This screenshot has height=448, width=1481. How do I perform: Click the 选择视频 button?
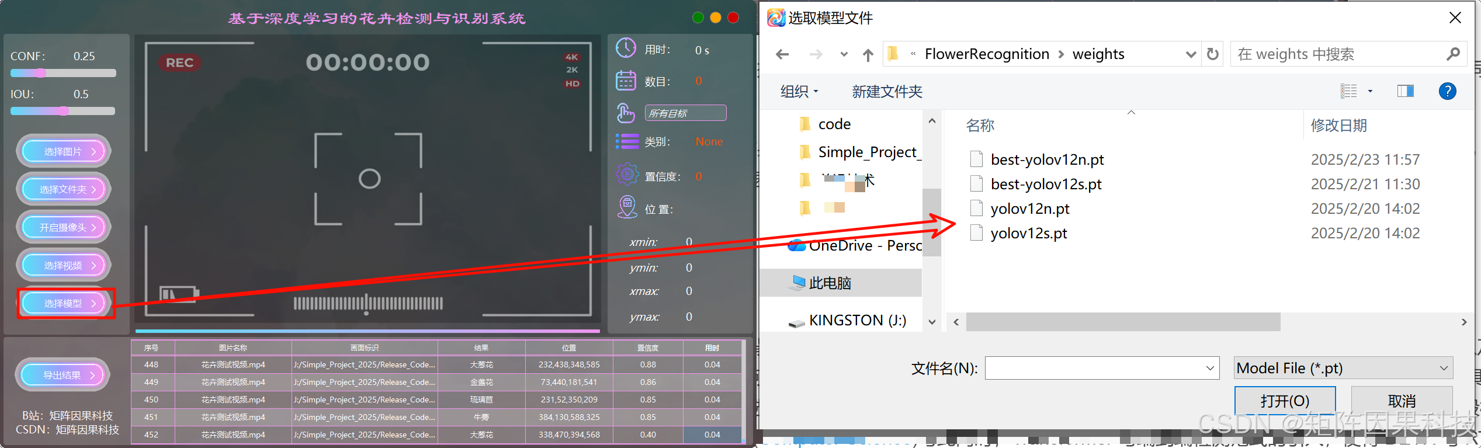(x=63, y=265)
